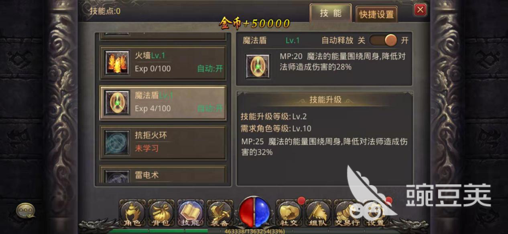
Task: Open the 装备 equipment hammer icon
Action: (219, 213)
